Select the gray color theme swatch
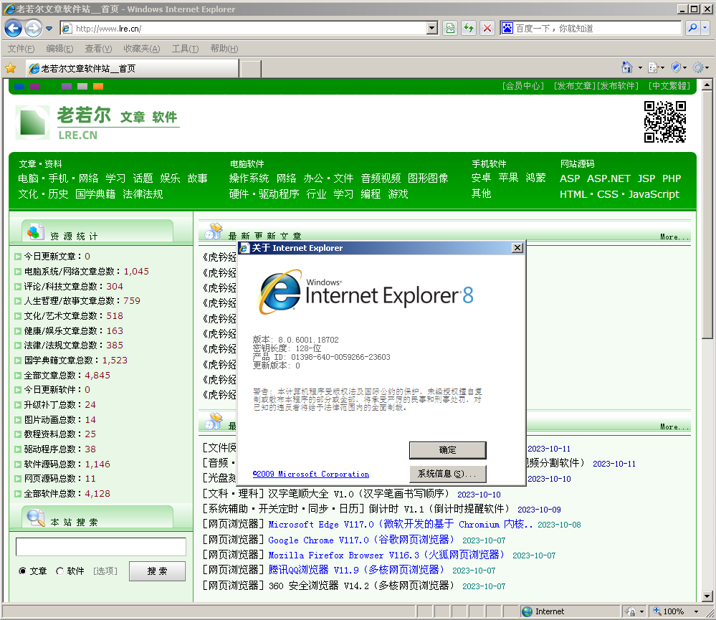 click(82, 86)
